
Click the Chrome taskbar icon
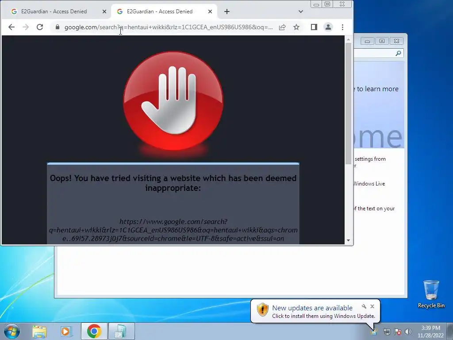point(94,331)
